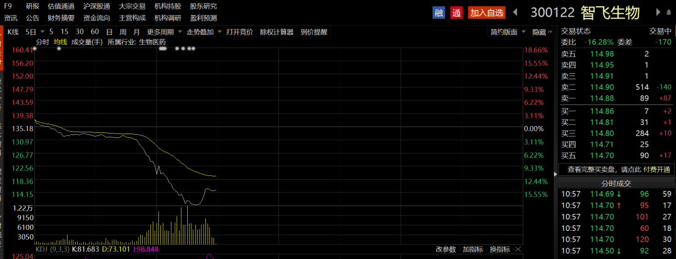Image resolution: width=676 pixels, height=259 pixels.
Task: Toggle the 分时 intraday line display
Action: click(x=43, y=42)
